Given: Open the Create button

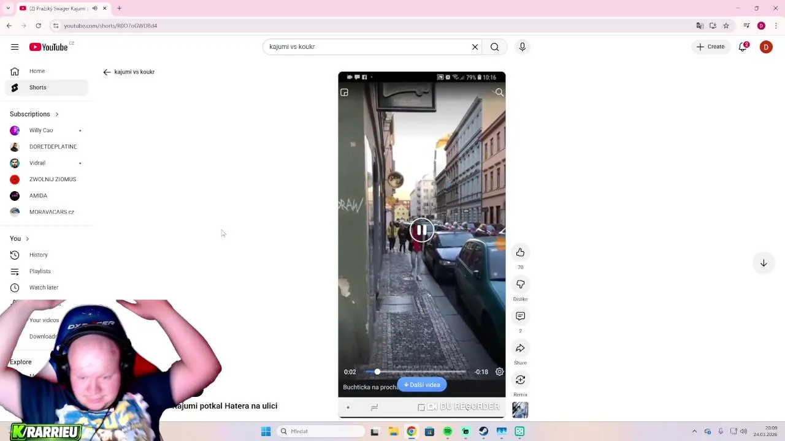Looking at the screenshot, I should tap(711, 47).
